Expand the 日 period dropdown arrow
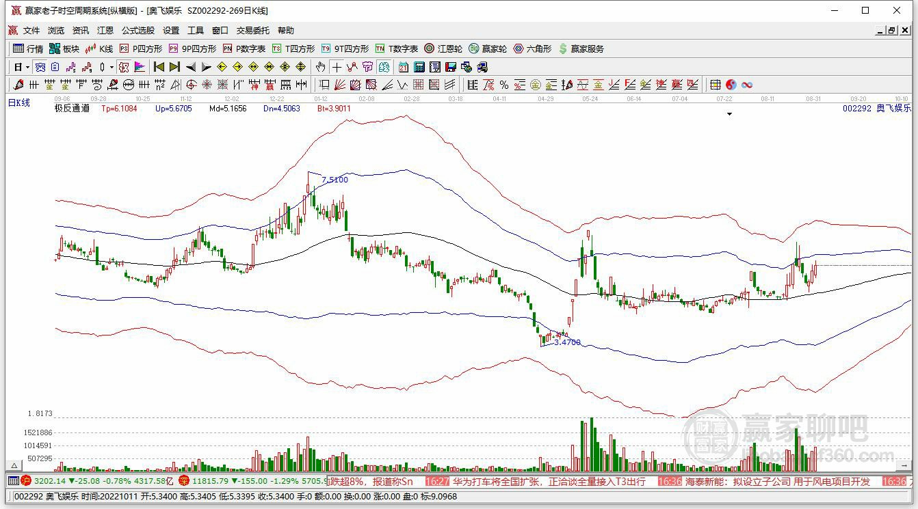Viewport: 918px width, 509px height. 28,67
